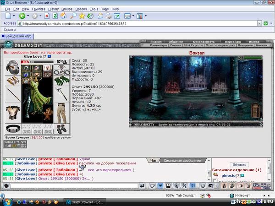Open the Options menu

(x=81, y=9)
